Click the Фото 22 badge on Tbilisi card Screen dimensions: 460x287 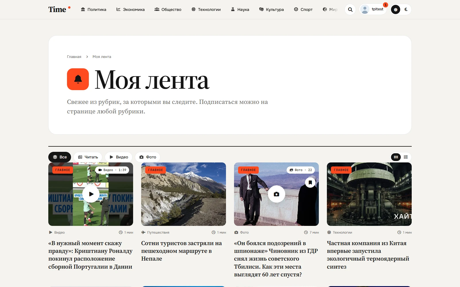(301, 170)
